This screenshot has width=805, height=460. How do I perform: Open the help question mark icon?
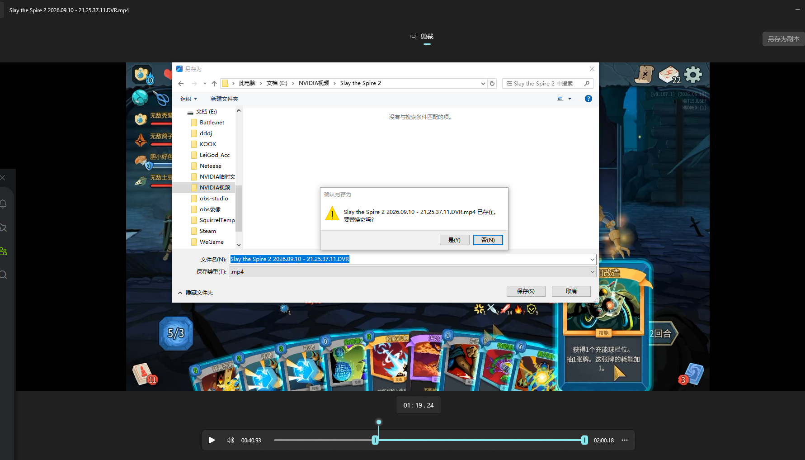[588, 99]
